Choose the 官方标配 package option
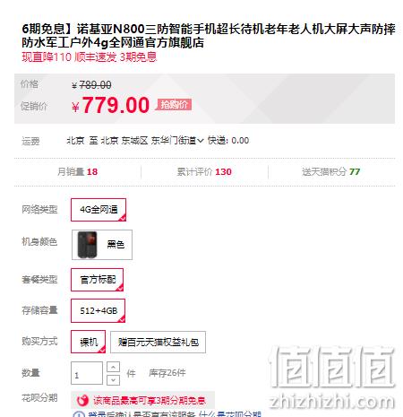 pos(98,280)
